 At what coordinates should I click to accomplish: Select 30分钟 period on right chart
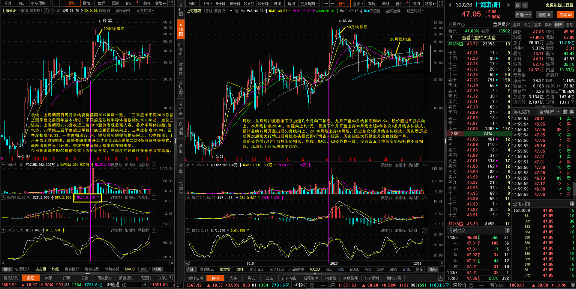pyautogui.click(x=249, y=3)
